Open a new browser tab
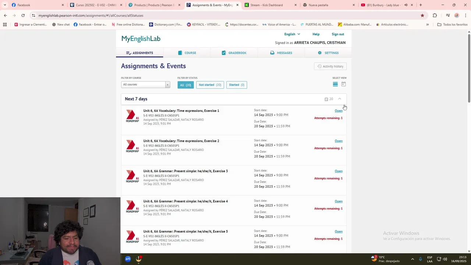 coord(421,5)
